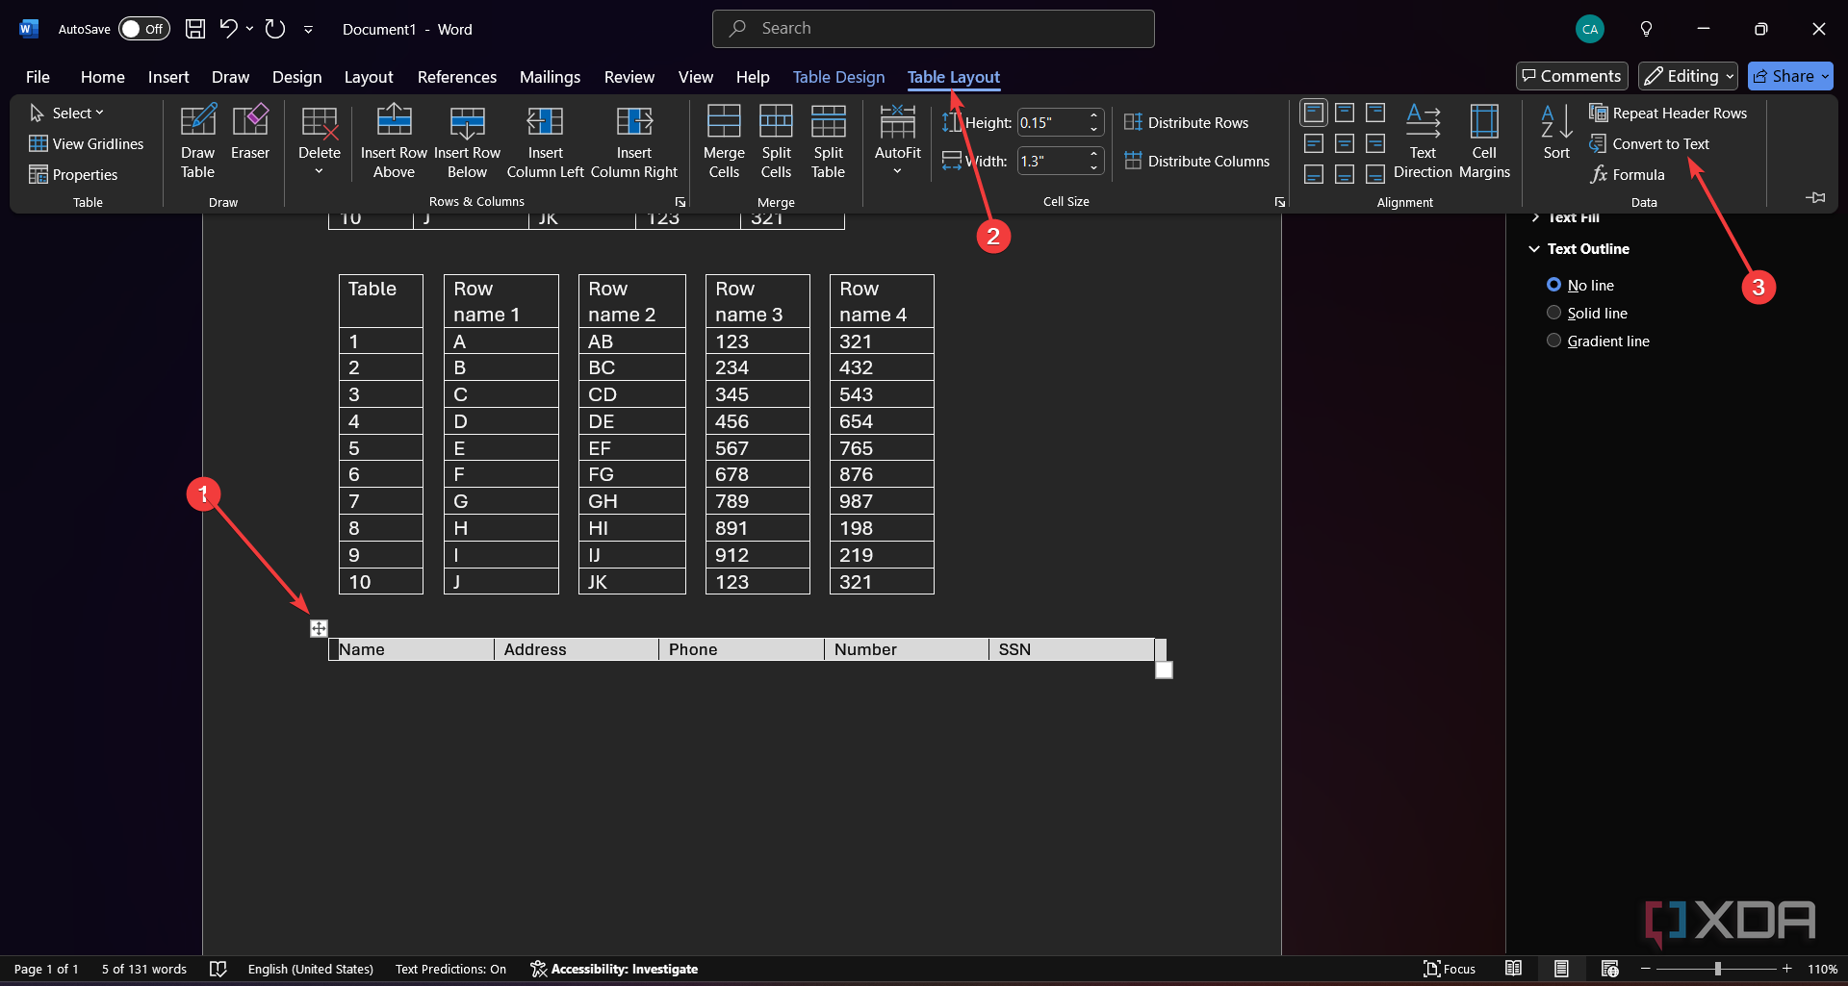Switch to the References tab
The height and width of the screenshot is (986, 1848).
click(x=456, y=77)
